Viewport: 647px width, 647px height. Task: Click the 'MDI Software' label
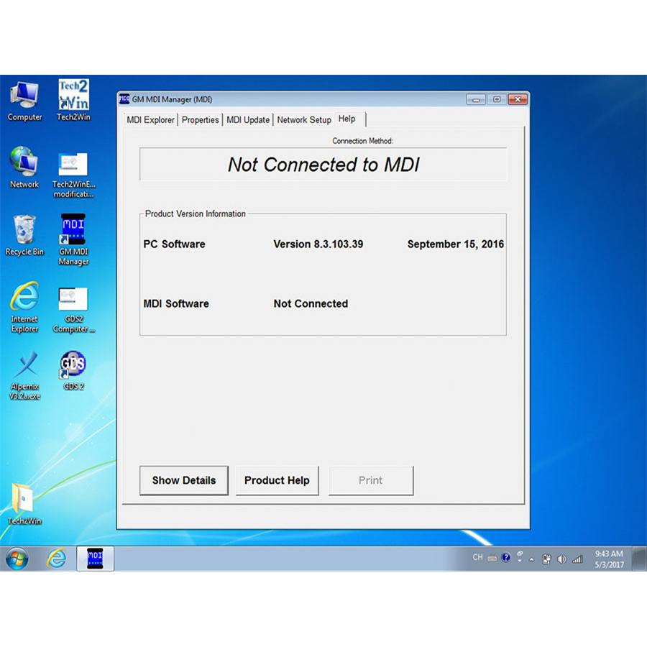176,303
